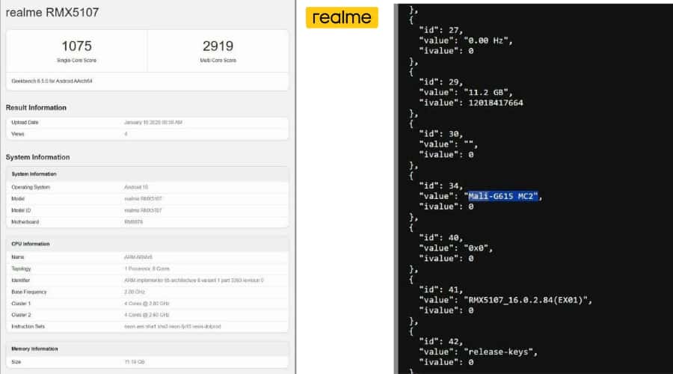Click the highlighted "Mali-G615 MC2" text
Screen dimensions: 673x374
click(503, 196)
